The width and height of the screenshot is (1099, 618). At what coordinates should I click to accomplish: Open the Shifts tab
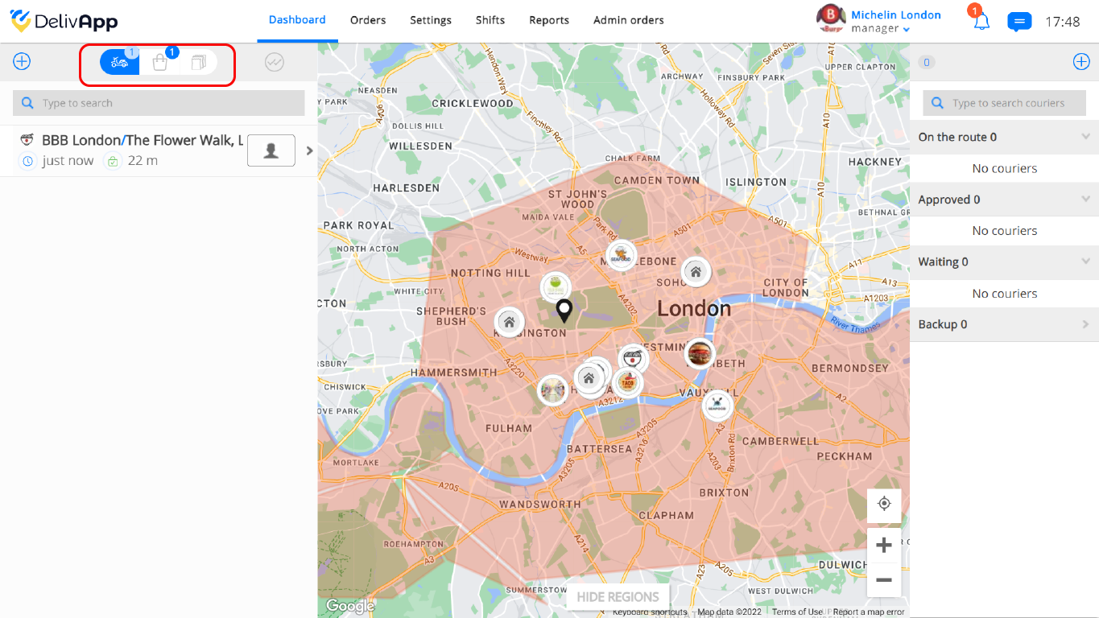[x=490, y=20]
